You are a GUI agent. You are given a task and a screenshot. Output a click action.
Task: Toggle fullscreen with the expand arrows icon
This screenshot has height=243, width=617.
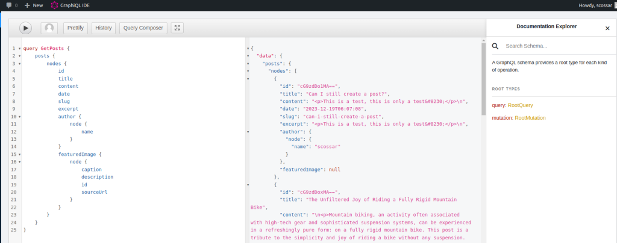tap(177, 28)
